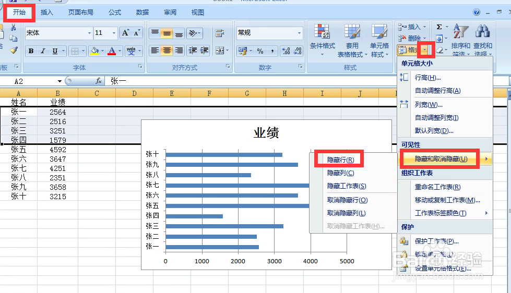511x293 pixels.
Task: Open 条件格式 conditional formatting
Action: click(322, 40)
